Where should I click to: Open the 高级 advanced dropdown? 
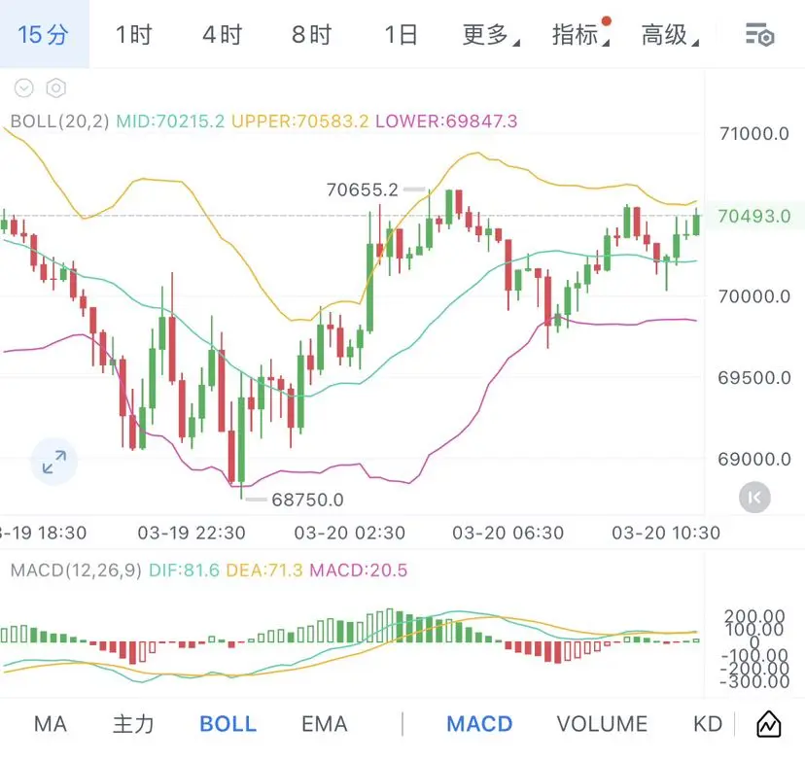(668, 36)
